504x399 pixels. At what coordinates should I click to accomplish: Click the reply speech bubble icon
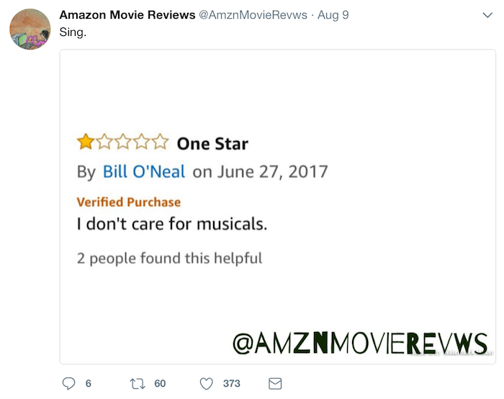click(68, 383)
